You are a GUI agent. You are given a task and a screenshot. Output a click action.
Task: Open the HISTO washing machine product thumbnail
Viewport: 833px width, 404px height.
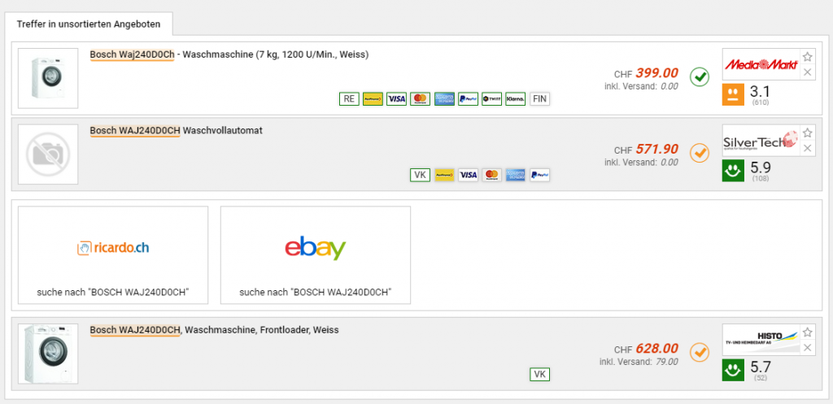coord(48,354)
